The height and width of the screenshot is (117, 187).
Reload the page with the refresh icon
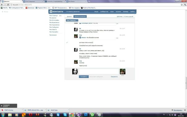(x=8, y=5)
